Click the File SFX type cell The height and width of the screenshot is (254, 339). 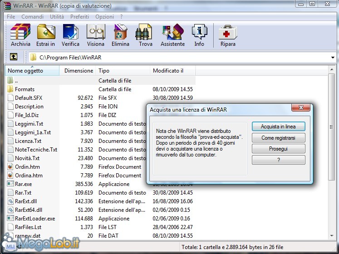click(108, 98)
